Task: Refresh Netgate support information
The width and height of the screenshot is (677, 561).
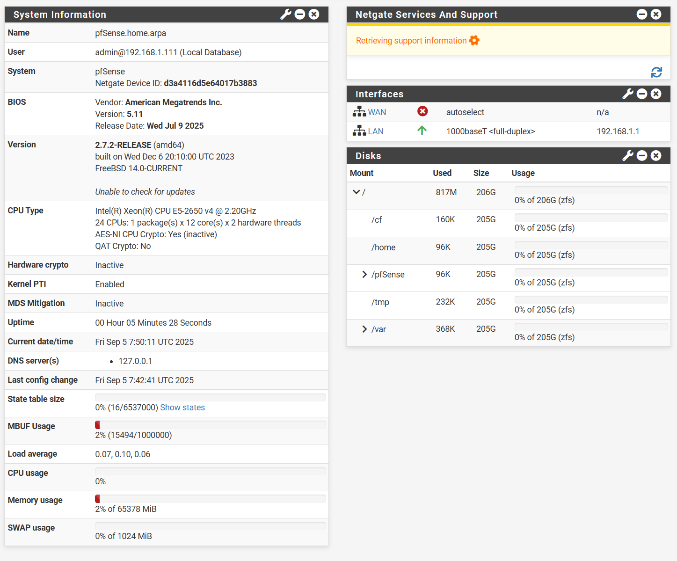Action: pos(656,72)
